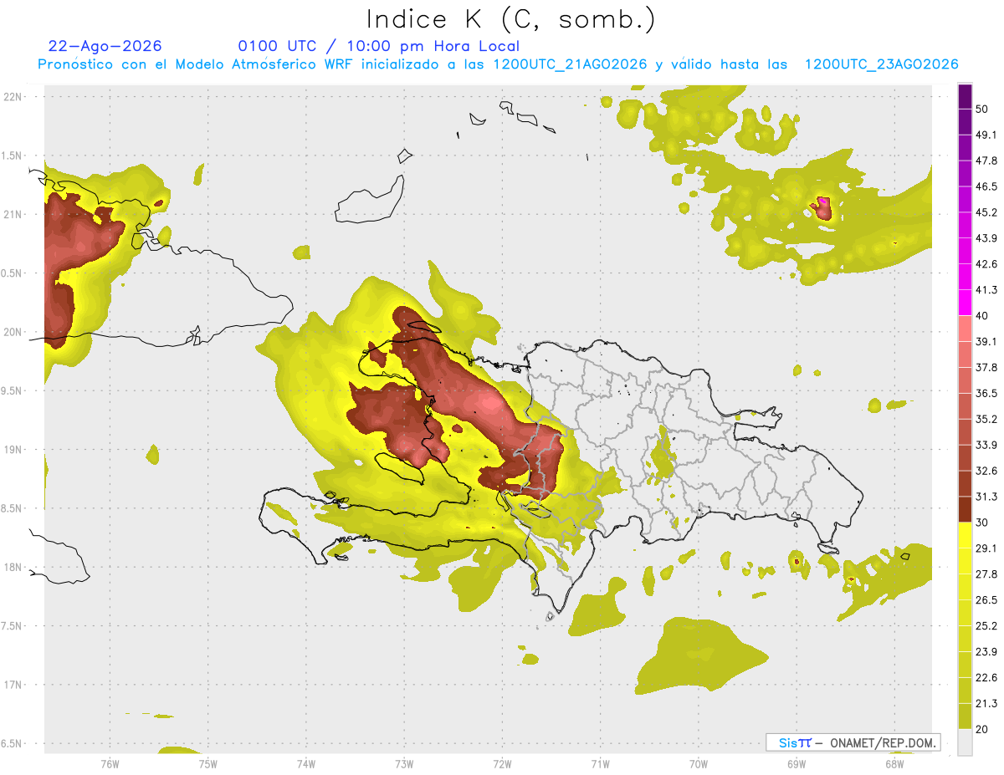This screenshot has height=775, width=1004.
Task: Click the colorbar label '32.6'
Action: click(986, 471)
